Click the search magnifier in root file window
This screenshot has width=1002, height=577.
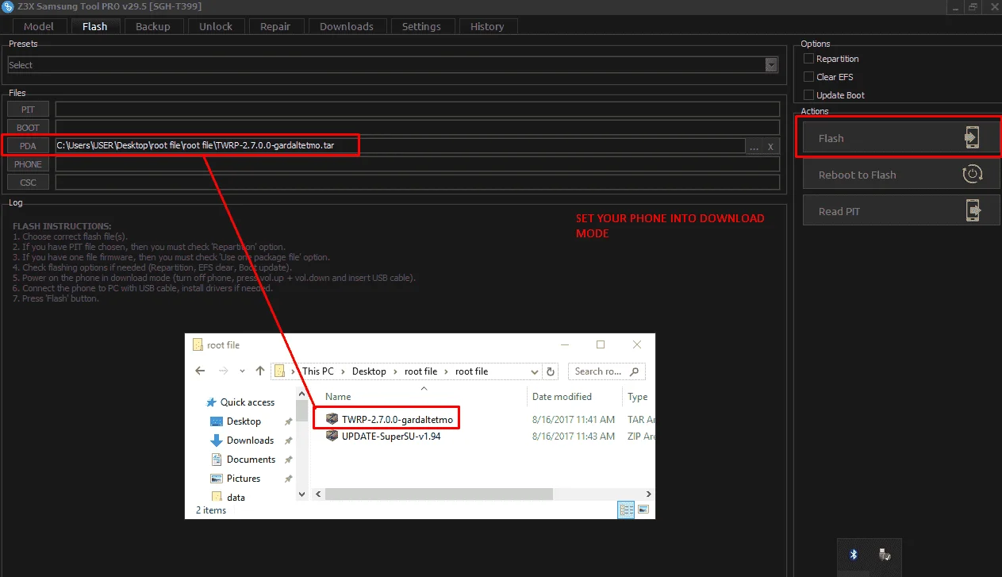click(x=635, y=371)
